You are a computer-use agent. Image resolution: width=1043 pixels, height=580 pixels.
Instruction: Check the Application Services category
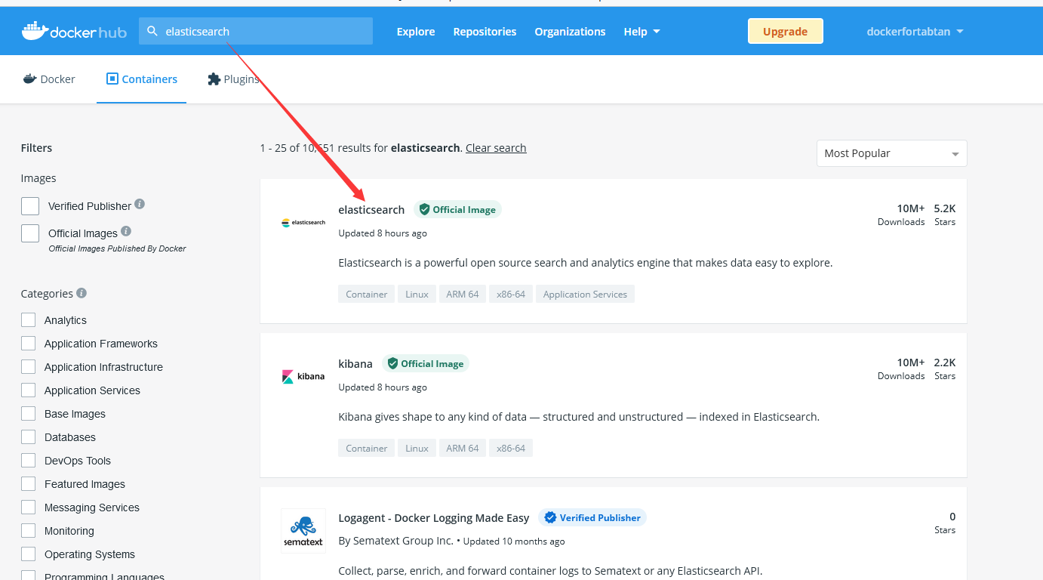[x=29, y=390]
